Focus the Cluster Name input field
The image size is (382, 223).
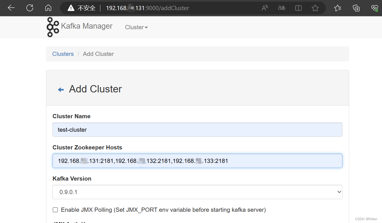pyautogui.click(x=197, y=129)
